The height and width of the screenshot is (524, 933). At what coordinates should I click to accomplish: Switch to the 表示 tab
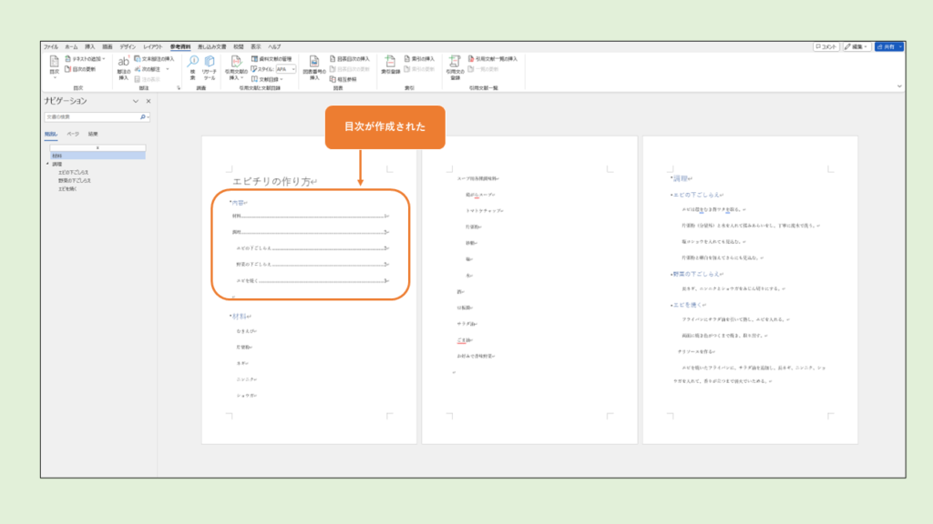click(x=256, y=46)
